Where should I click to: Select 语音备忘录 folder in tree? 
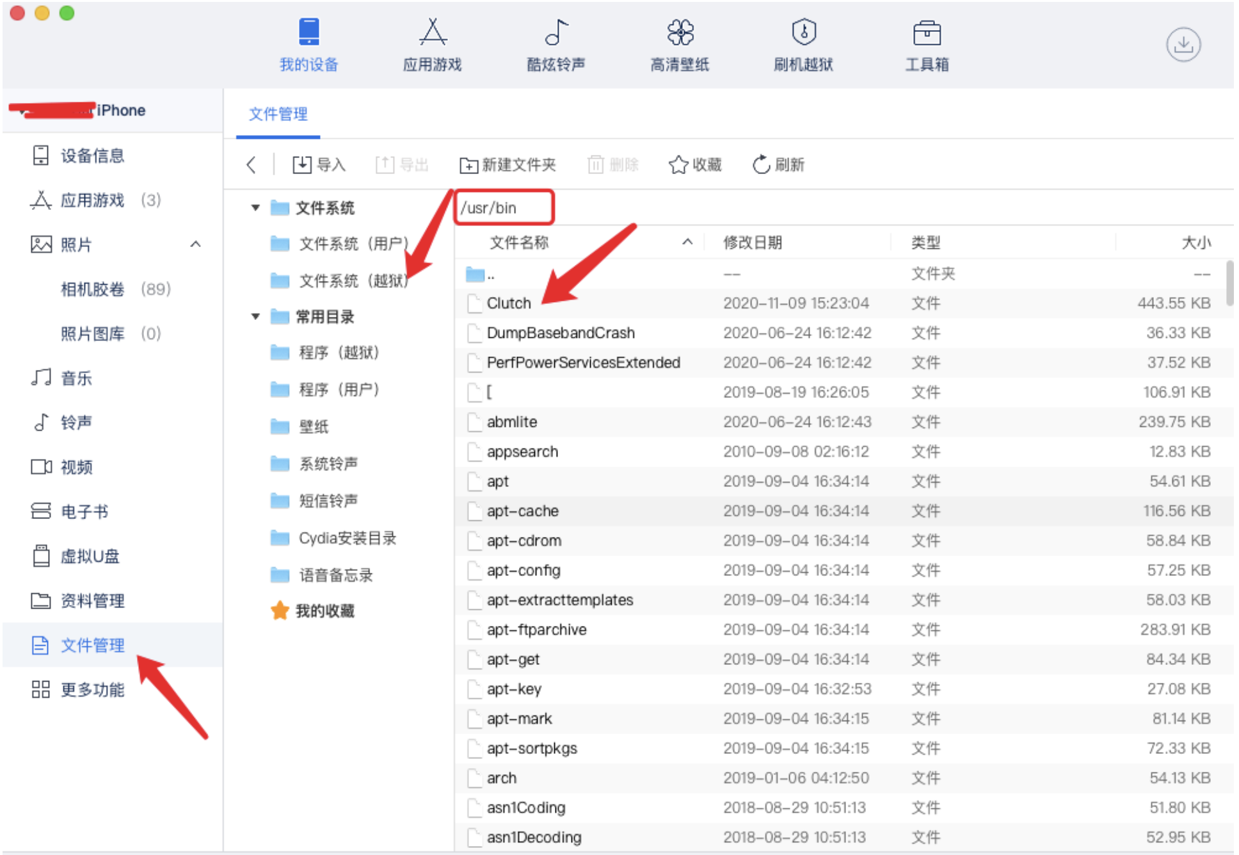point(321,575)
